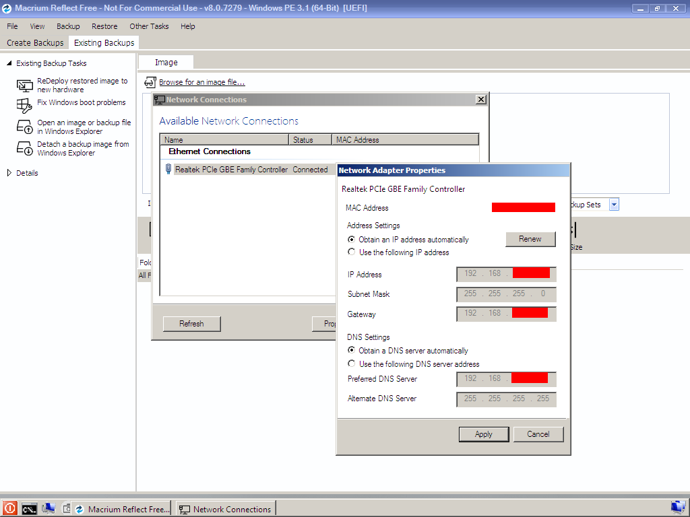Open the Help menu
This screenshot has width=690, height=517.
pos(187,26)
